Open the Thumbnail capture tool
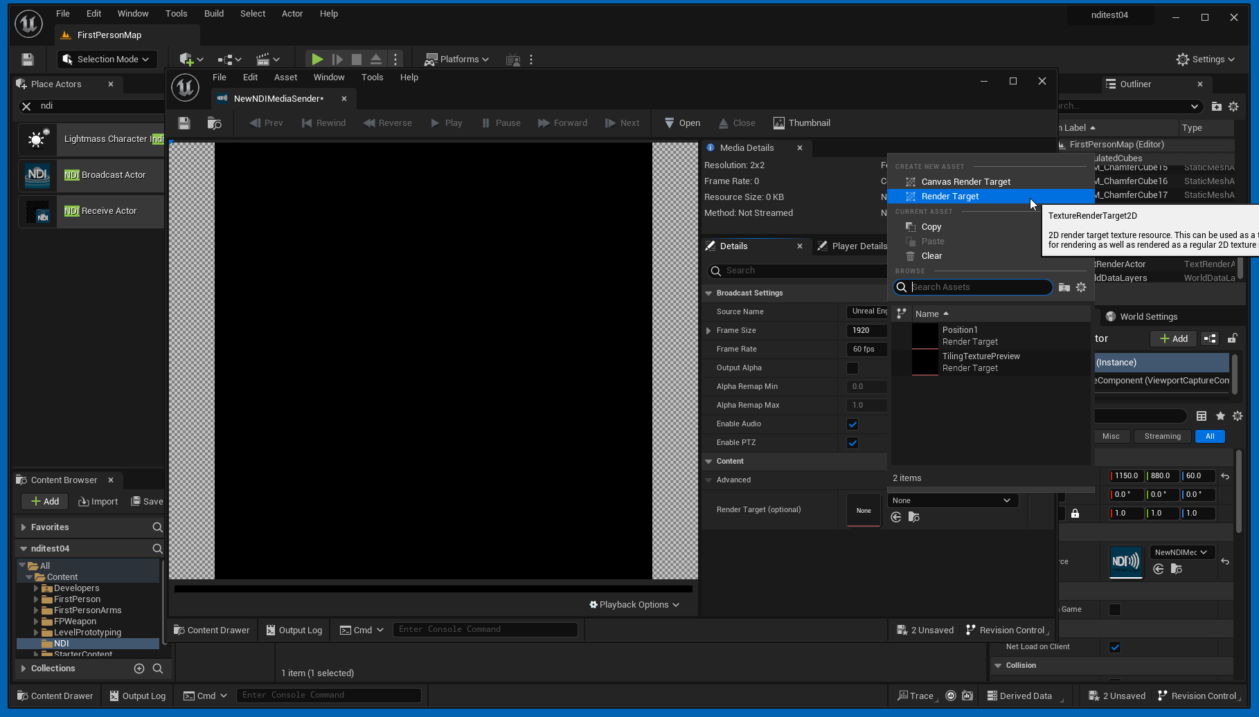The width and height of the screenshot is (1259, 717). [x=801, y=123]
